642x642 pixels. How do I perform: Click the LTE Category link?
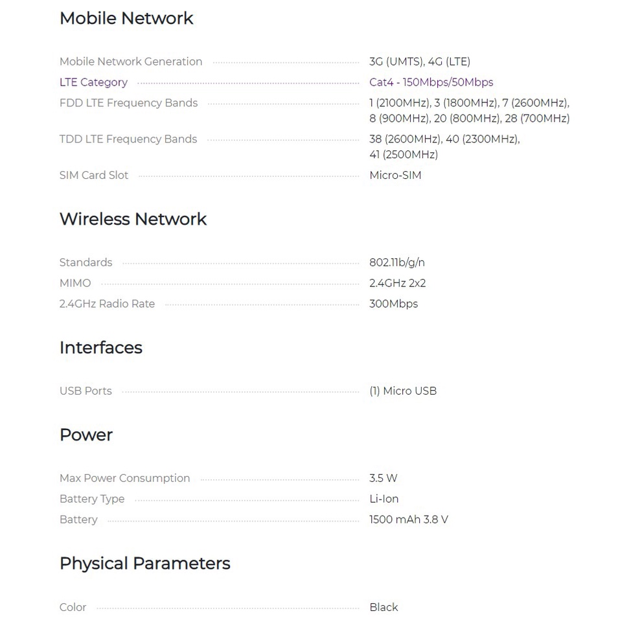click(x=93, y=82)
